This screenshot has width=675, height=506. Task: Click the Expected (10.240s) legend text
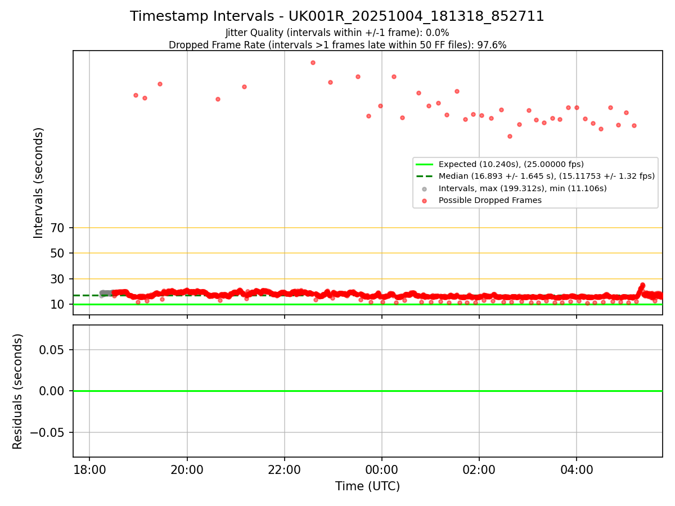pos(511,165)
